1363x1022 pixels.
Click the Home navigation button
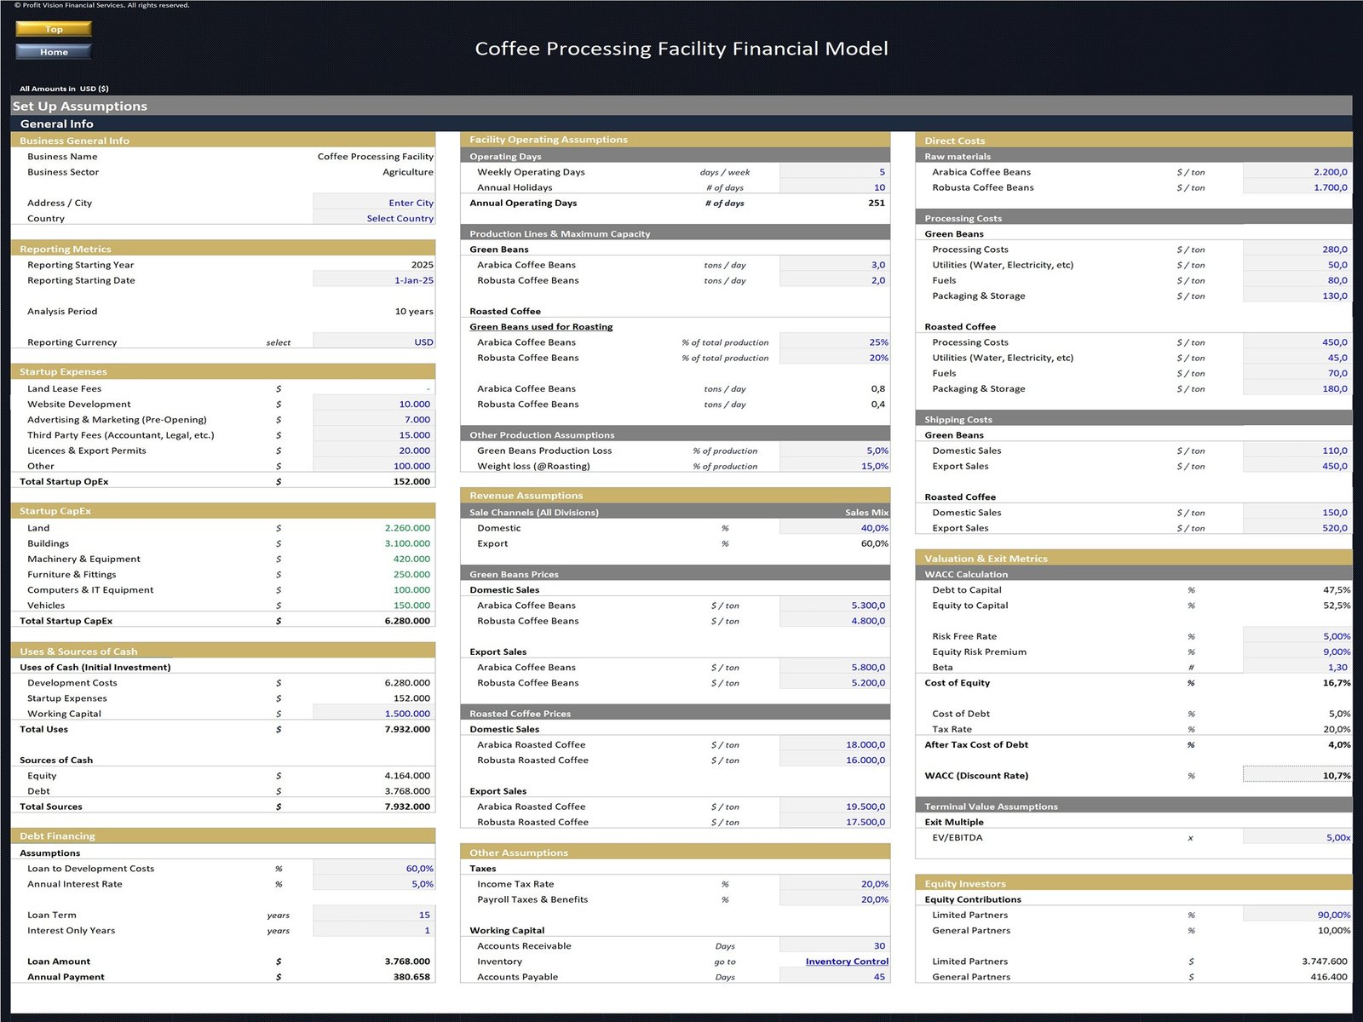pyautogui.click(x=53, y=51)
